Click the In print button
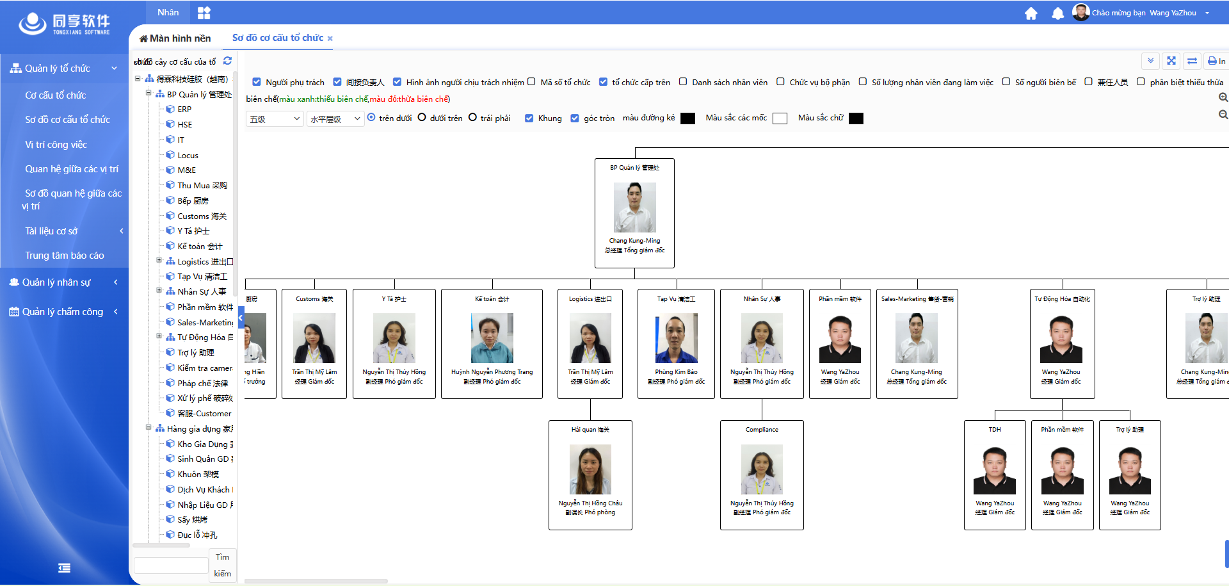This screenshot has width=1229, height=586. (1216, 61)
